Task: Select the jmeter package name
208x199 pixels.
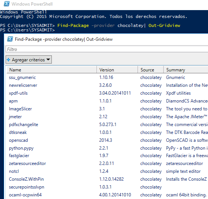Action: click(15, 117)
